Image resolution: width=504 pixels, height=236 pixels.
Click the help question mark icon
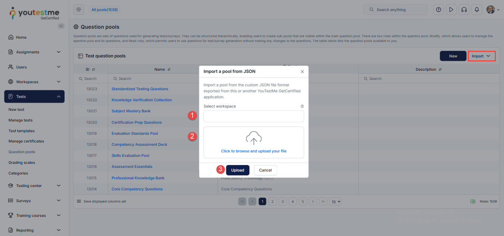[439, 10]
